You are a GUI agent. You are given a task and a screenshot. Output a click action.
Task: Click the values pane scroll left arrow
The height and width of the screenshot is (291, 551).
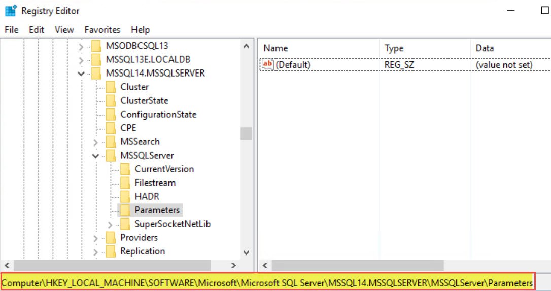point(265,265)
